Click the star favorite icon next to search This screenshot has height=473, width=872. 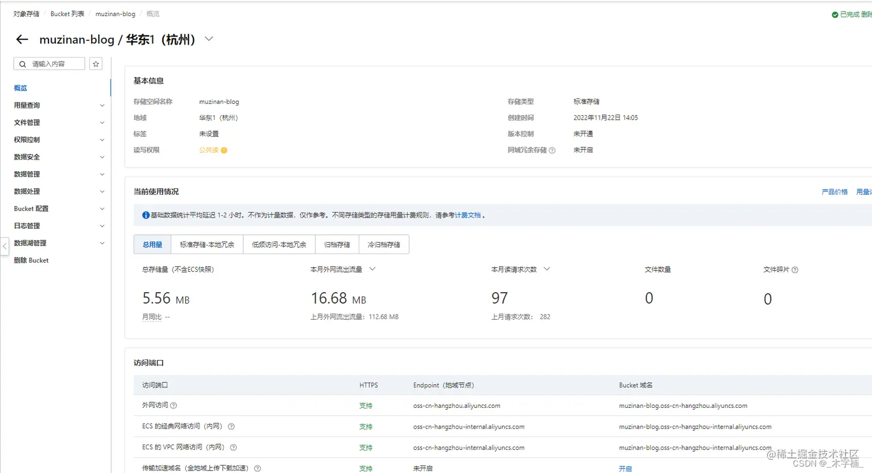[96, 64]
